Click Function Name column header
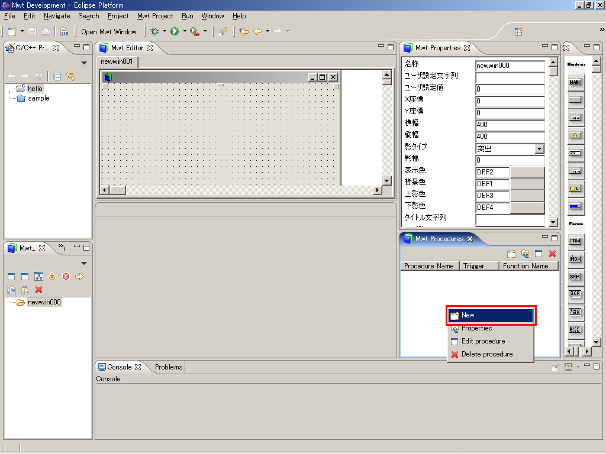 tap(528, 266)
